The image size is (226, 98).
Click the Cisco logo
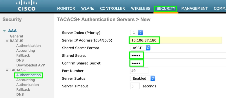pyautogui.click(x=27, y=6)
